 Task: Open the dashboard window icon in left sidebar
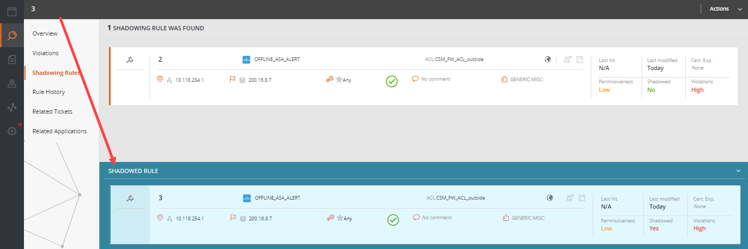point(12,11)
